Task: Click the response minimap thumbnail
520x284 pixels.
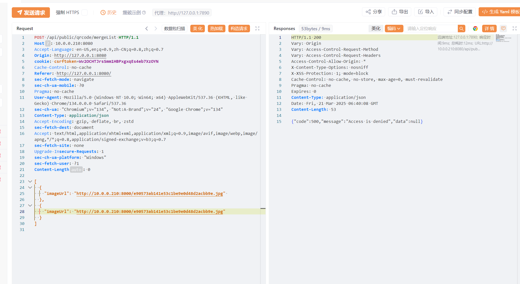Action: tap(503, 38)
